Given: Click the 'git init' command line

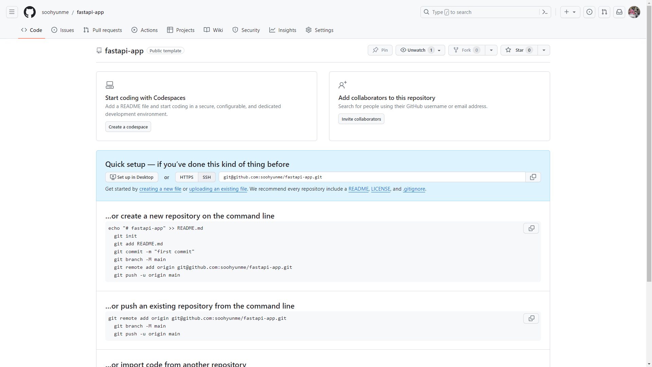Looking at the screenshot, I should (x=125, y=236).
